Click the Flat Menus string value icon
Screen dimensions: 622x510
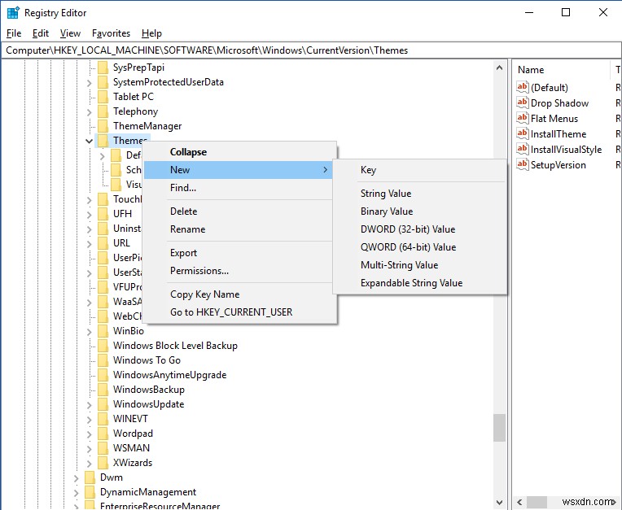pos(523,118)
